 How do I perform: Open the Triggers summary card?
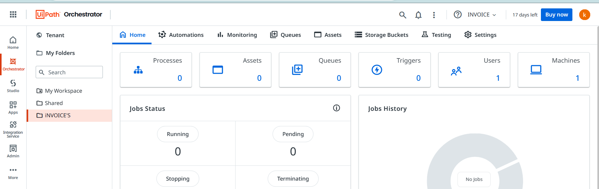click(394, 70)
